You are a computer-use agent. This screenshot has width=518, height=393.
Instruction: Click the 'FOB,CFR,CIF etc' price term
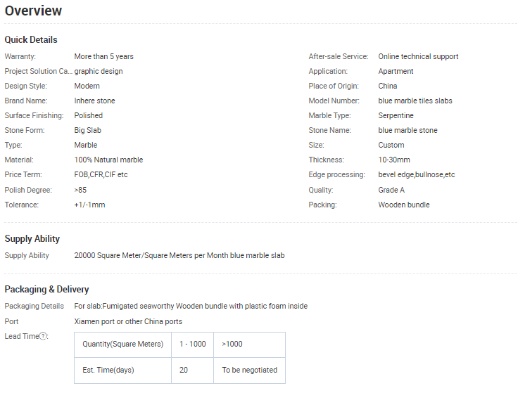pos(101,174)
